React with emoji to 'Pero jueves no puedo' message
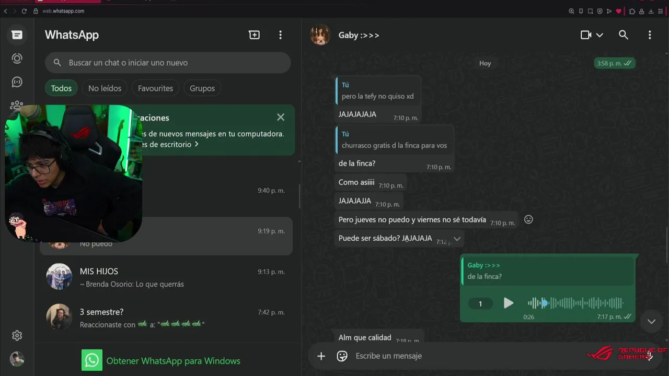Viewport: 669px width, 376px height. (x=528, y=220)
